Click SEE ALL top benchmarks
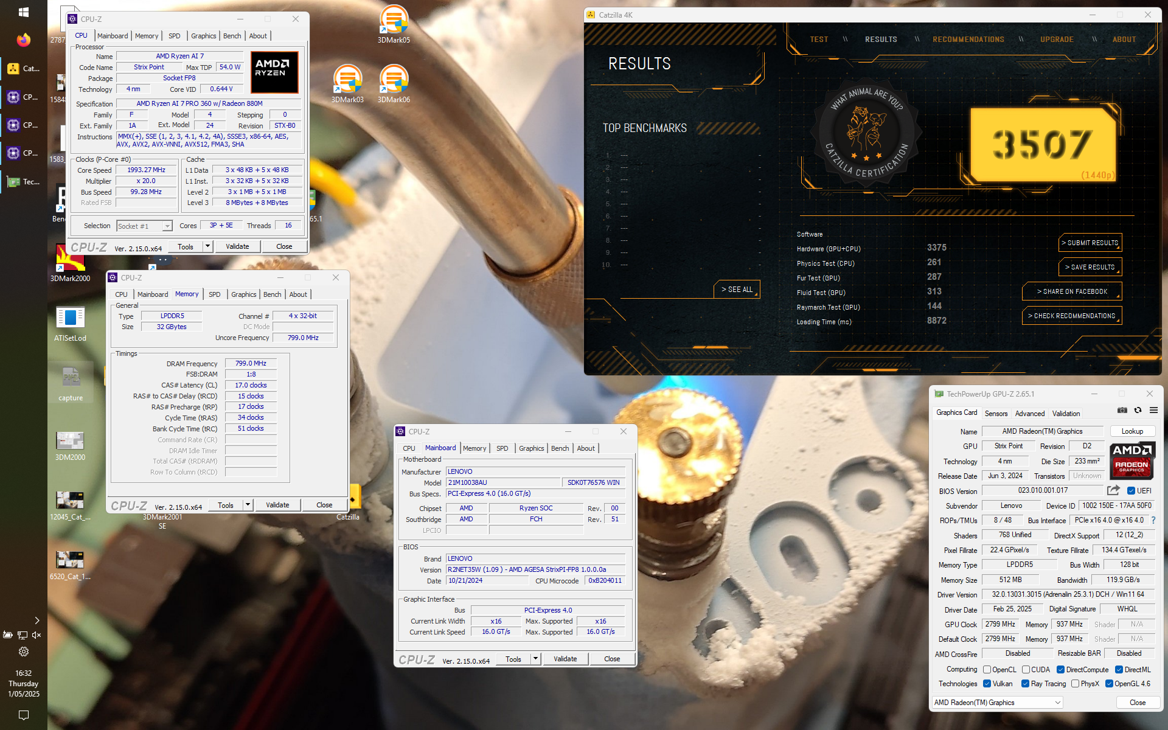1168x730 pixels. point(737,290)
